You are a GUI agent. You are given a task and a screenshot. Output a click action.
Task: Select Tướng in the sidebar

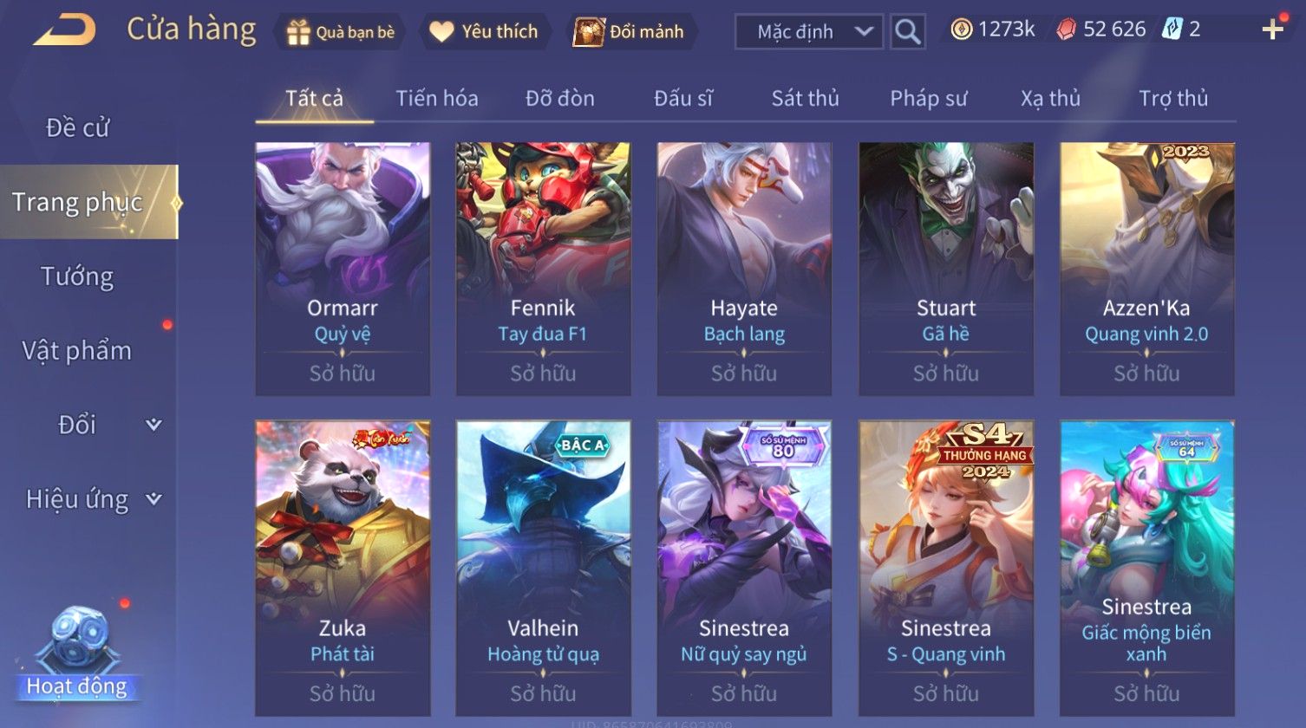point(78,276)
